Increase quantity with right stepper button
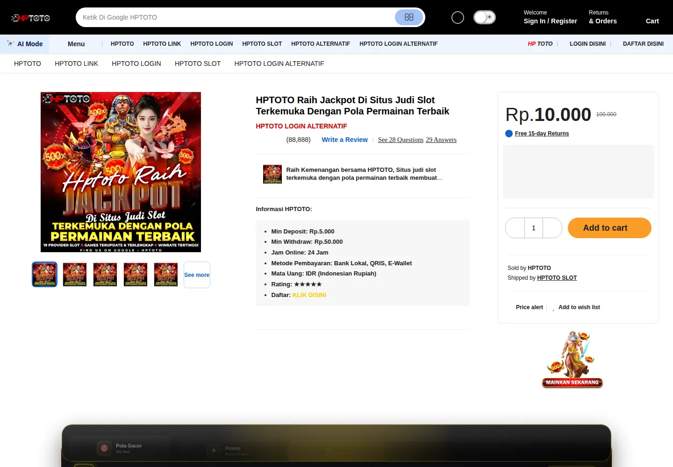Screen dimensions: 673x467 552,228
